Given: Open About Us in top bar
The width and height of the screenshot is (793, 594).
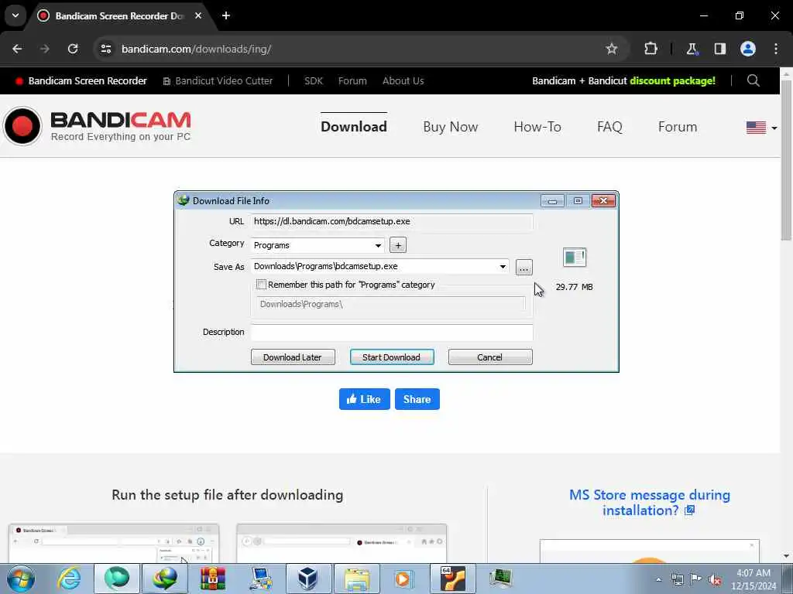Looking at the screenshot, I should [403, 80].
